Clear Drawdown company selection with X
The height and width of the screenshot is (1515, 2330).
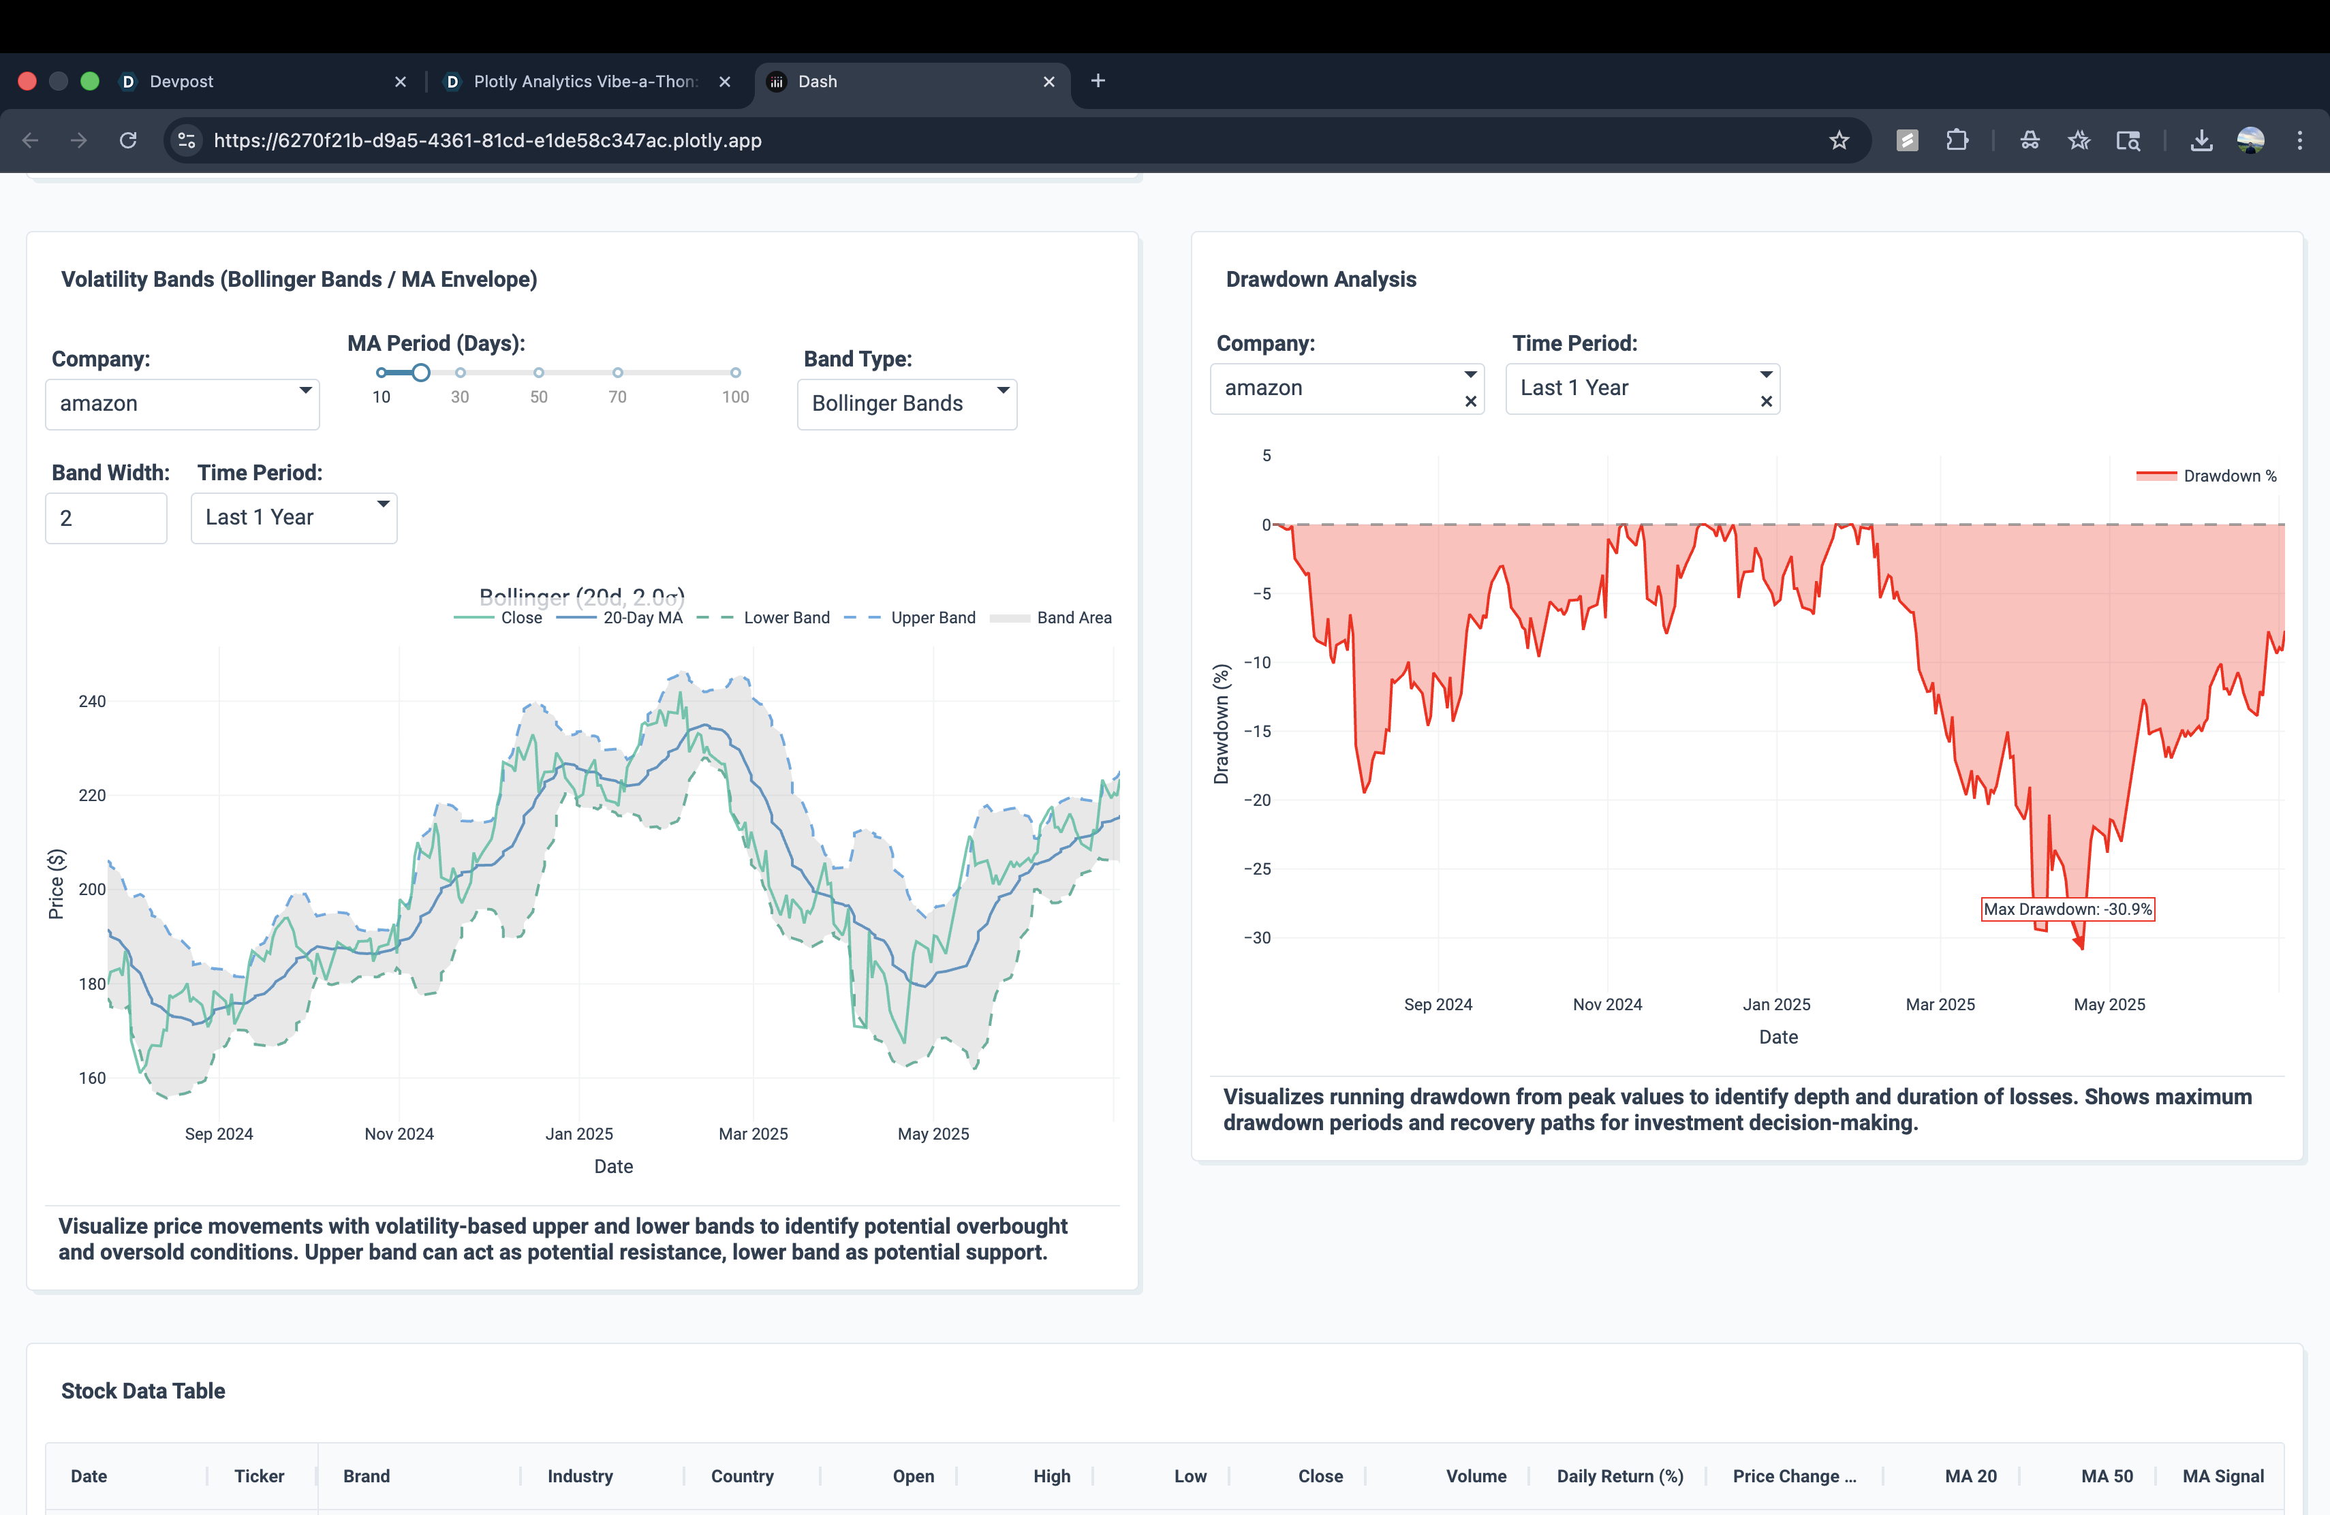pyautogui.click(x=1470, y=401)
